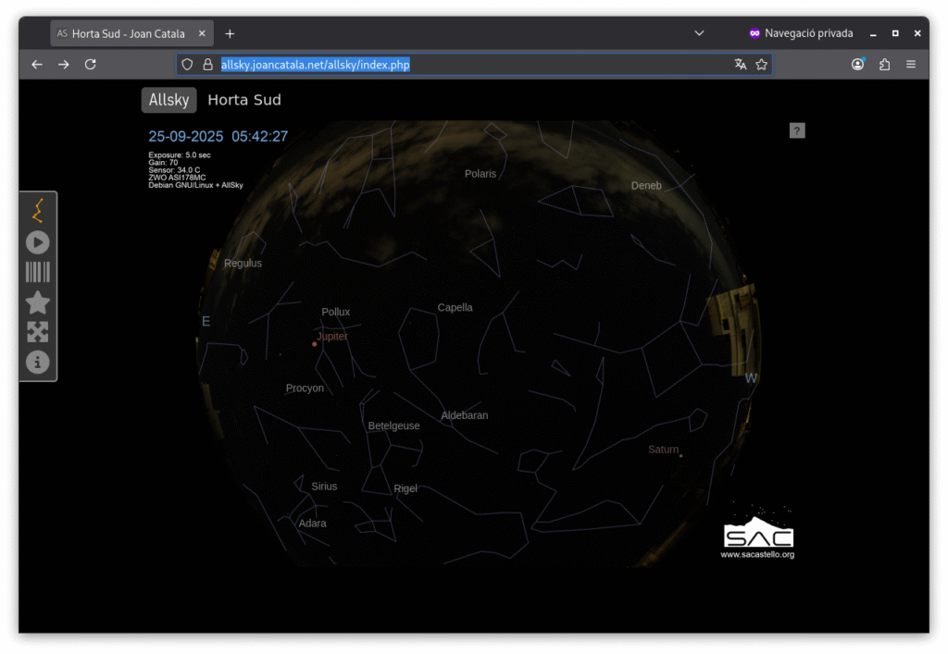
Task: Switch to the Horta Sud tab
Action: [x=244, y=100]
